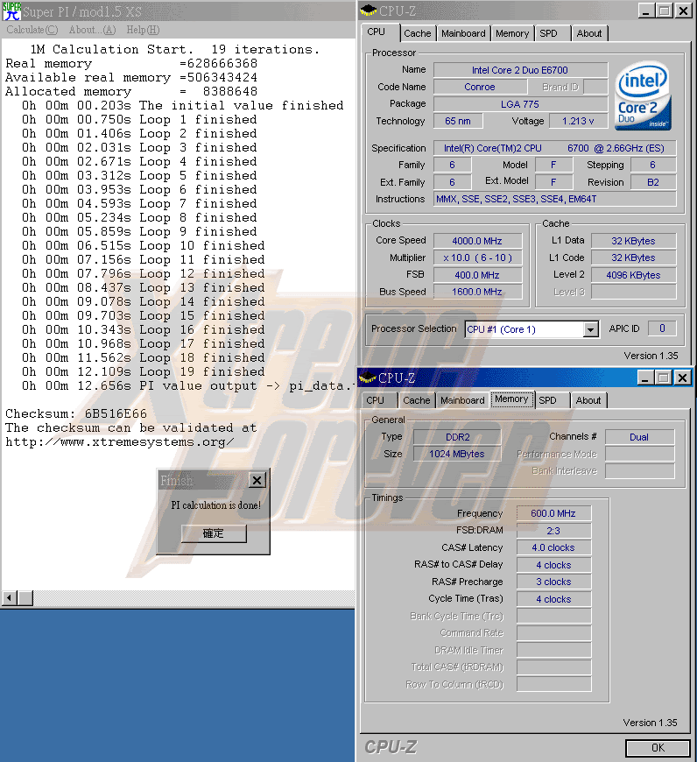The width and height of the screenshot is (697, 762).
Task: Click the Core Speed value 4000.0 MHz
Action: [477, 241]
